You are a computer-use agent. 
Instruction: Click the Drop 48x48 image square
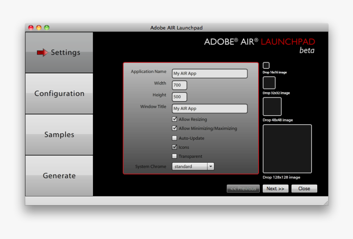(272, 106)
